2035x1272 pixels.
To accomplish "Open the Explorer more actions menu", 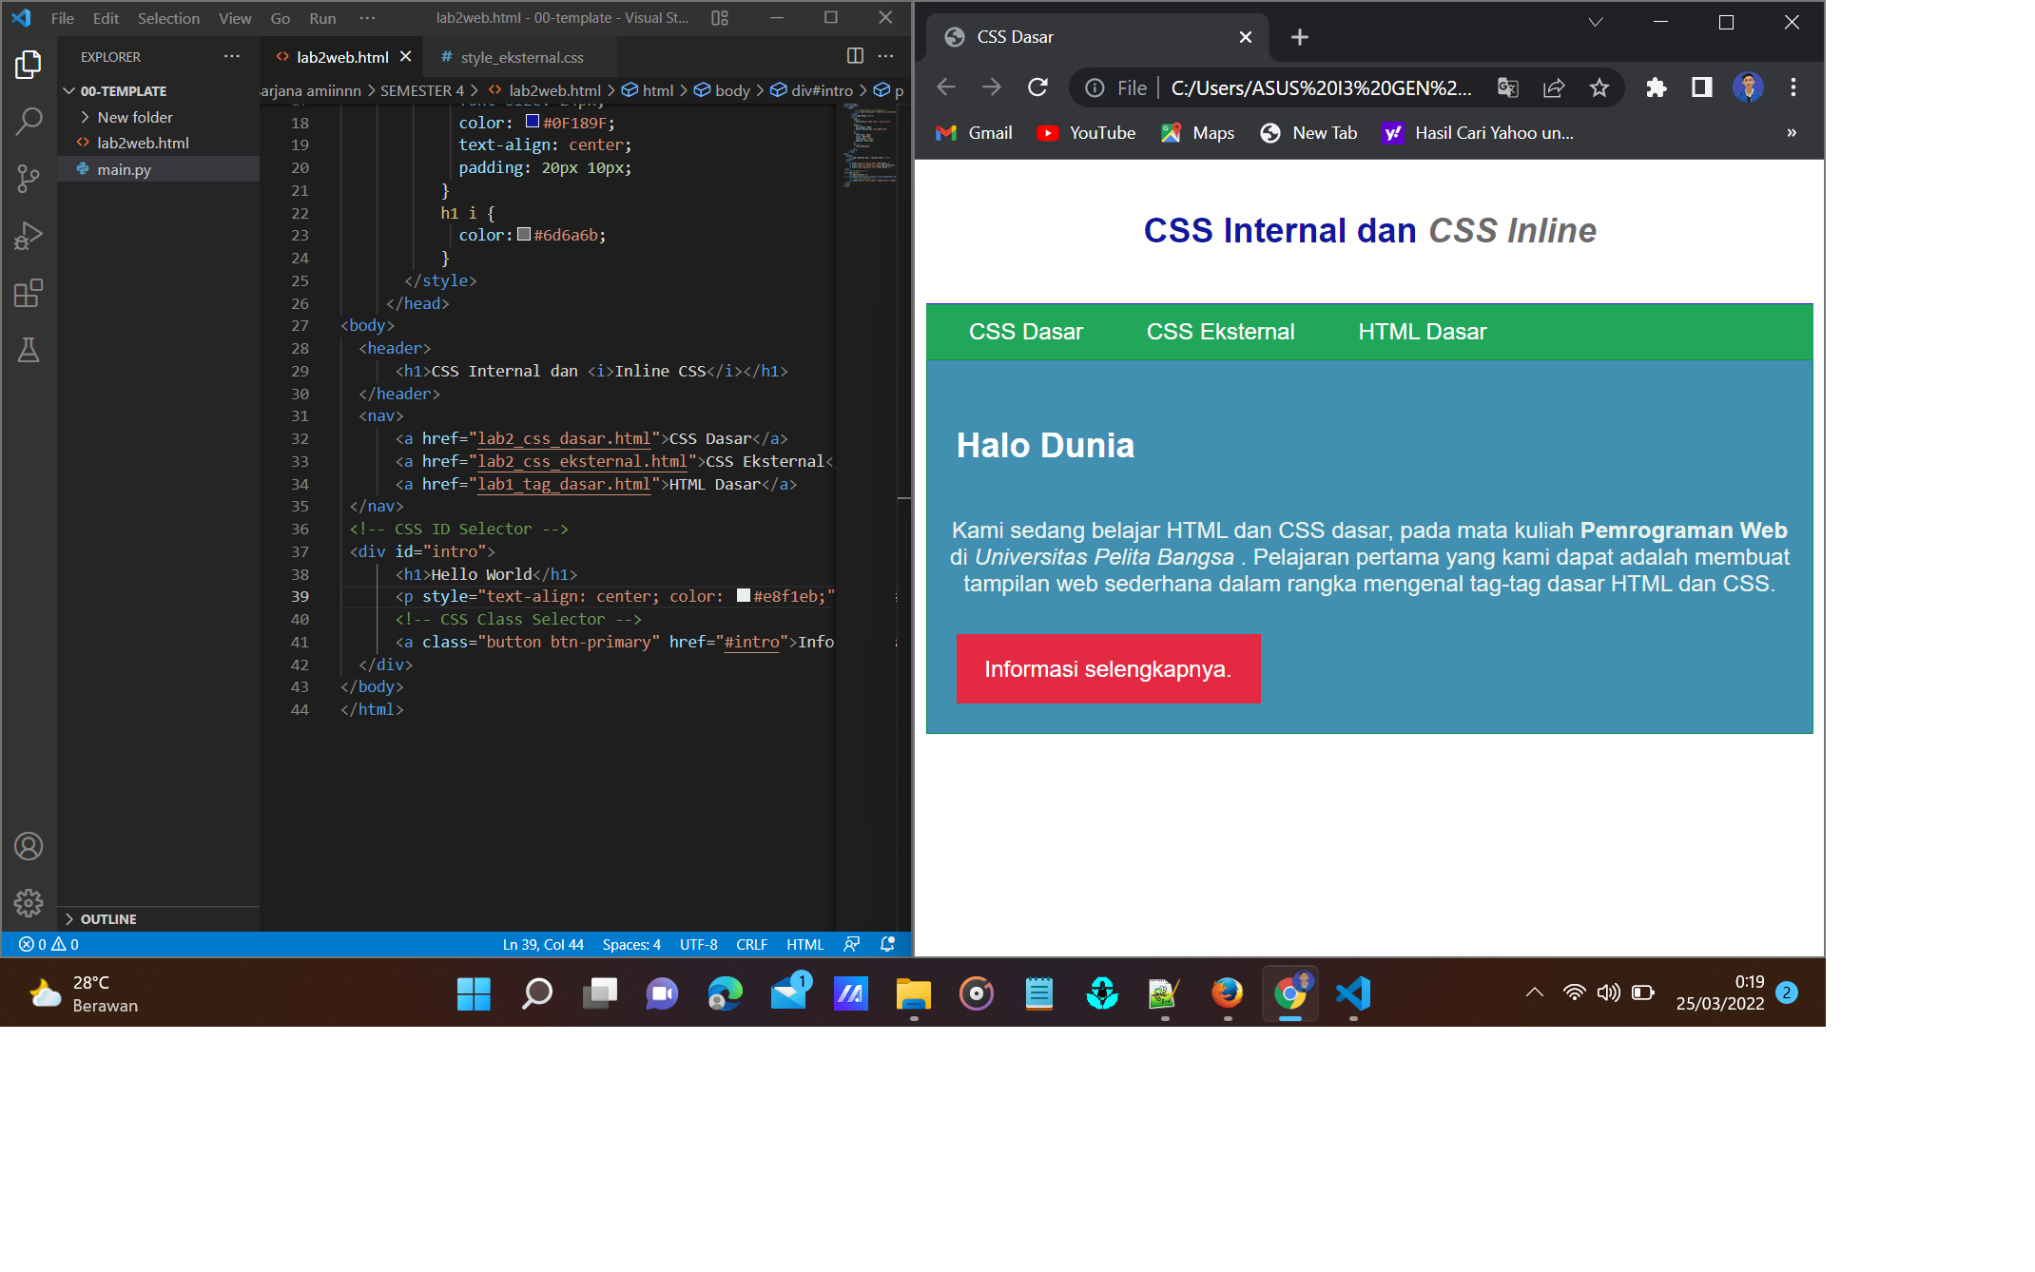I will click(232, 56).
